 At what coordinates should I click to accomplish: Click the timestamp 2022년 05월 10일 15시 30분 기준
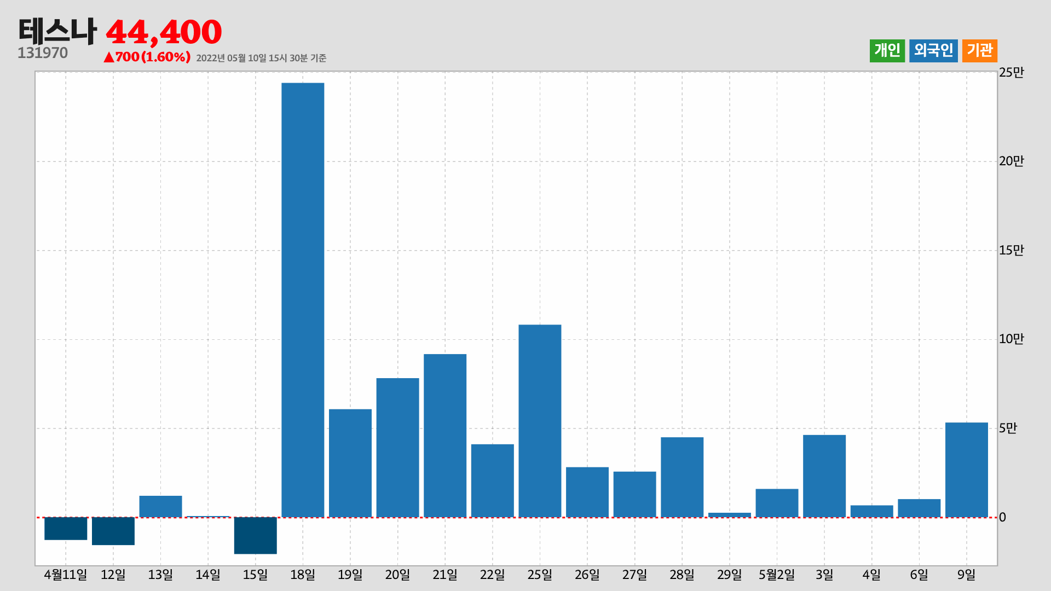tap(261, 58)
